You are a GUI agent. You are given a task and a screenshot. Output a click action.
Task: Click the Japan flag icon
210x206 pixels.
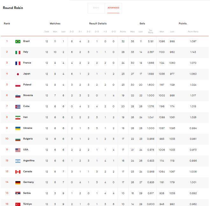tap(18, 74)
